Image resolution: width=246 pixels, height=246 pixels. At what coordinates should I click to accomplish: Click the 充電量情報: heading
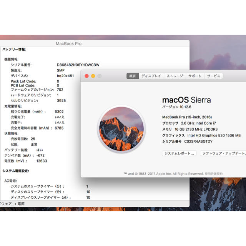[13, 106]
